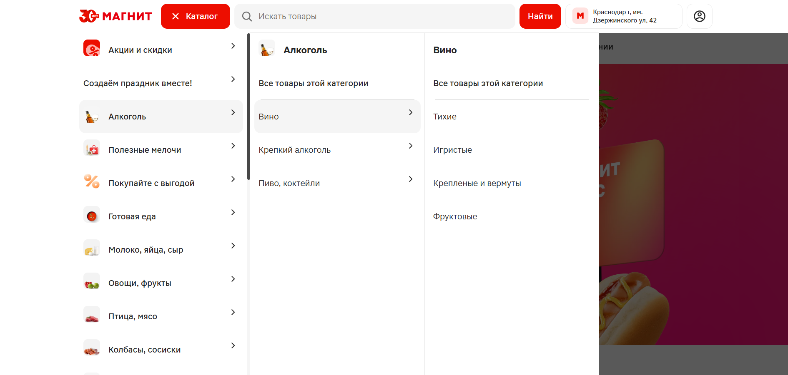Click the Найти search button
Image resolution: width=788 pixels, height=375 pixels.
540,16
